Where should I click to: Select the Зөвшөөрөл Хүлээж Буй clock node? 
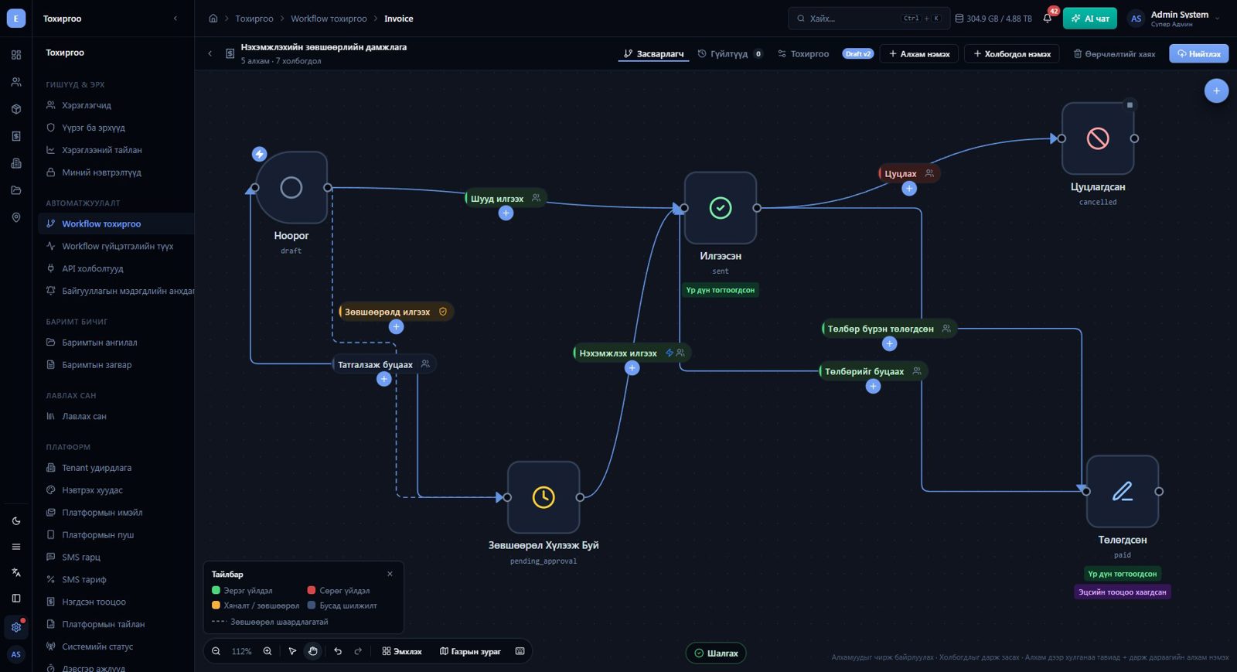(544, 497)
